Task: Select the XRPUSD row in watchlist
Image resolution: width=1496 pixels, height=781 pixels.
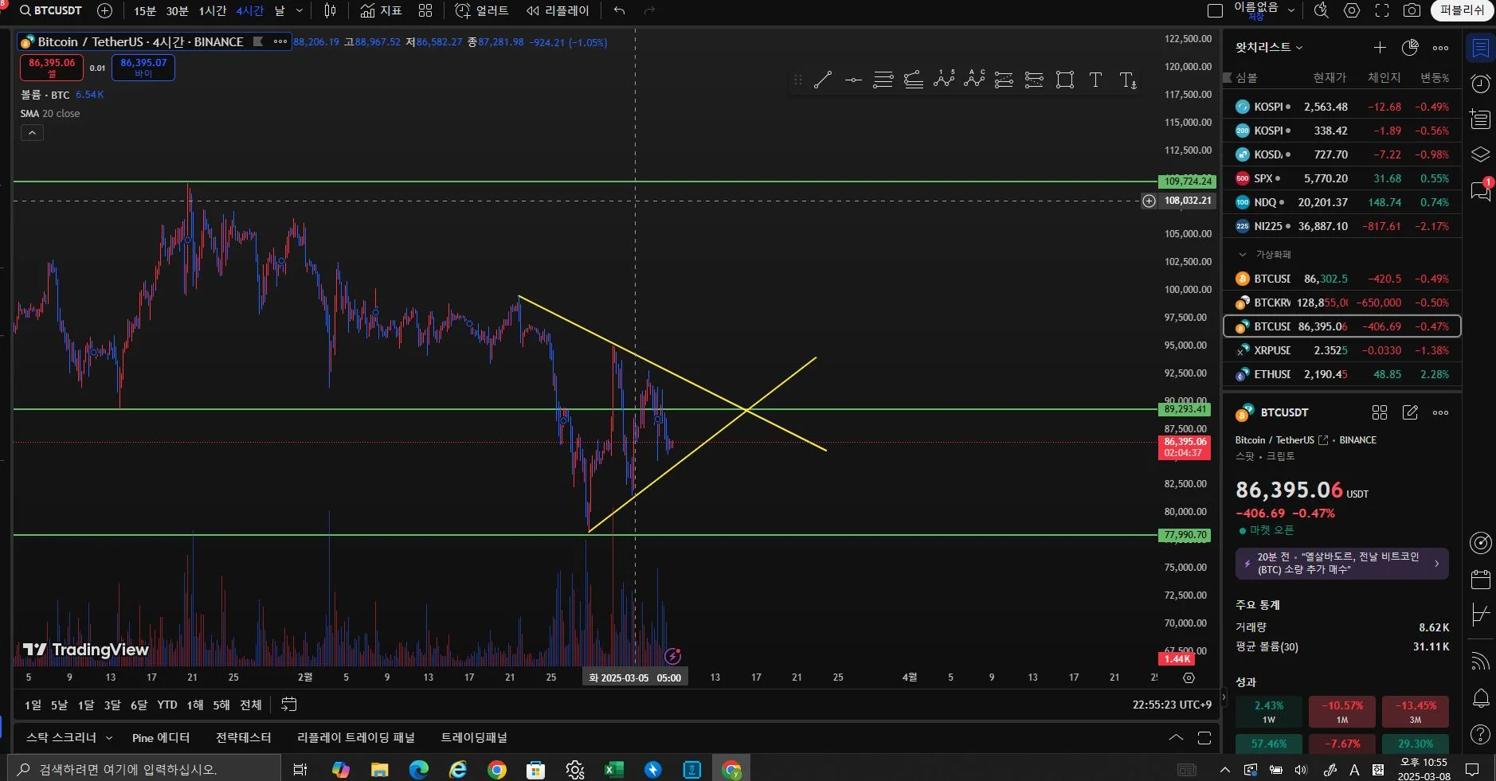Action: (x=1342, y=350)
